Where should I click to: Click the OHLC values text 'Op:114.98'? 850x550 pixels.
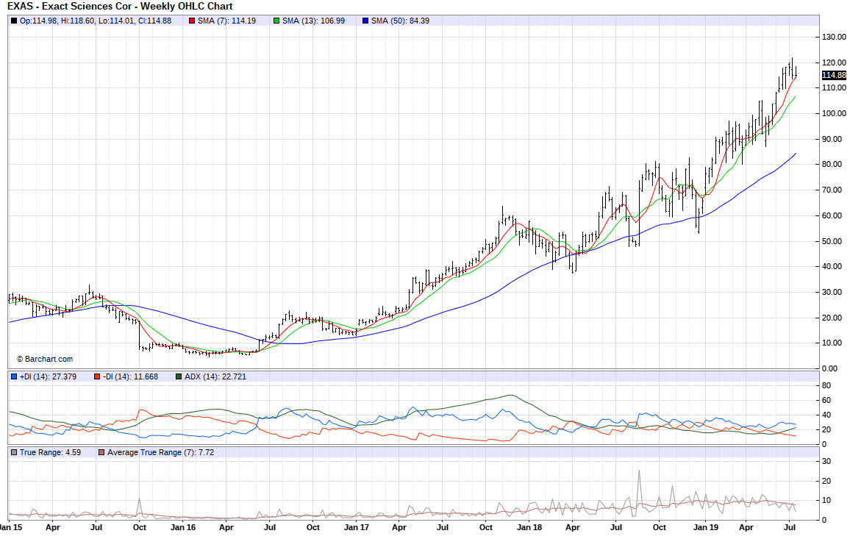[38, 21]
